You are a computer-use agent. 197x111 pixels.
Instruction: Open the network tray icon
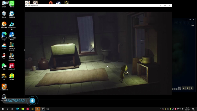point(178,109)
